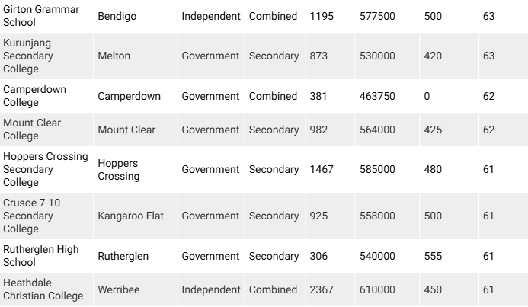Click the 1195 enrolment number

pos(322,16)
